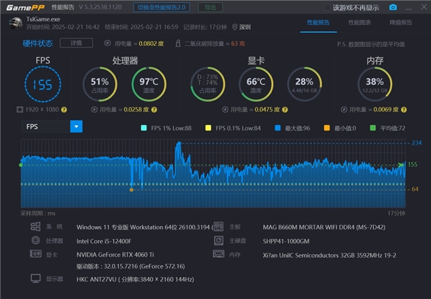Click the SHPP41-1000GM disk text
431x299 pixels.
pyautogui.click(x=286, y=241)
